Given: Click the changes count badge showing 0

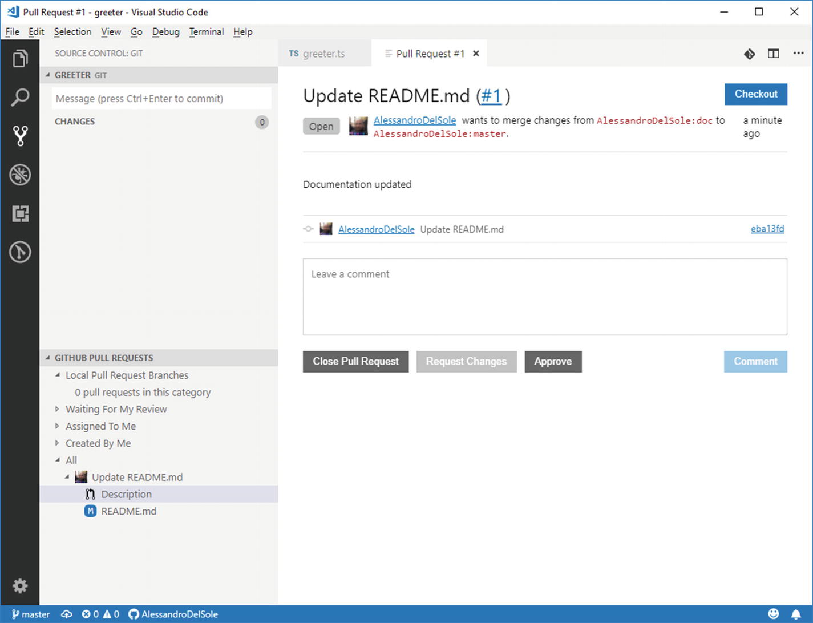Looking at the screenshot, I should (x=262, y=122).
